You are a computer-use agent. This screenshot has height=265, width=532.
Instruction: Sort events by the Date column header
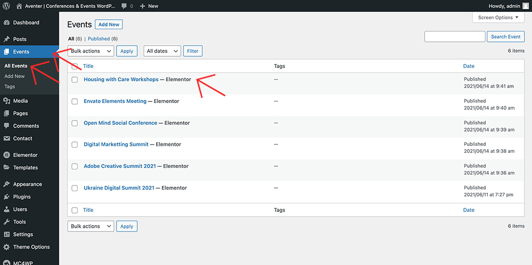(x=468, y=66)
